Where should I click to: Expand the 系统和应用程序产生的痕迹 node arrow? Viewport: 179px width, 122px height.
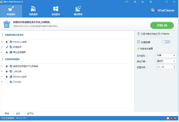[2, 66]
